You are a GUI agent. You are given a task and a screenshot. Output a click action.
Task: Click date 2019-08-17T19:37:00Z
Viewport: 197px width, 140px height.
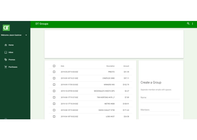(69, 97)
